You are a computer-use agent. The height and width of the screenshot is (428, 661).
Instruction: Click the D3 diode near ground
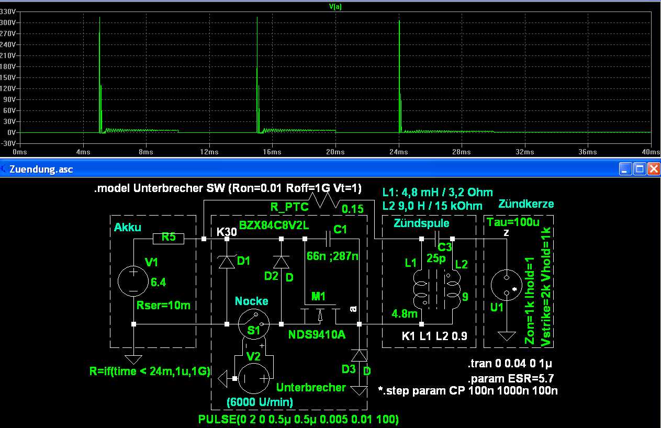click(x=359, y=356)
